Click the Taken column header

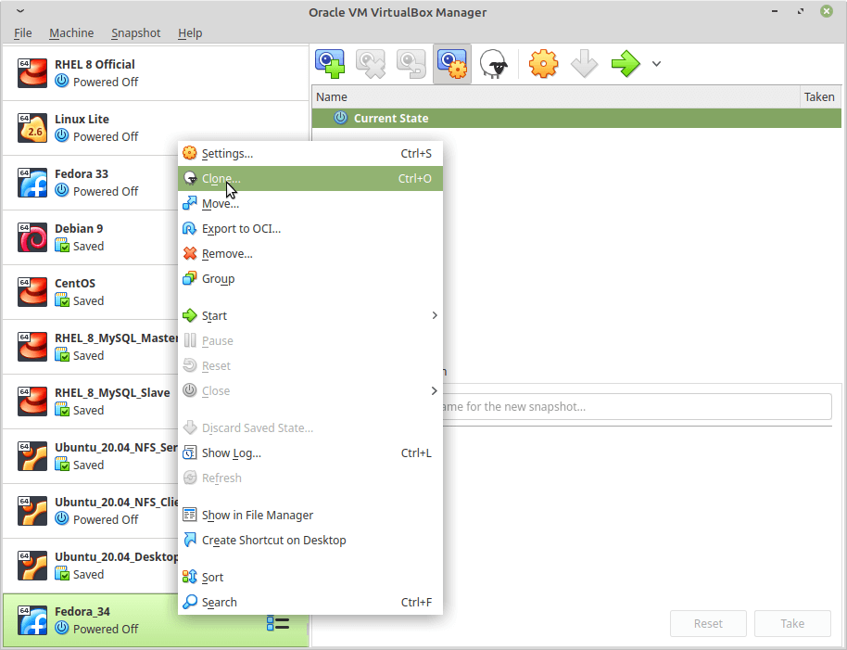pos(820,96)
